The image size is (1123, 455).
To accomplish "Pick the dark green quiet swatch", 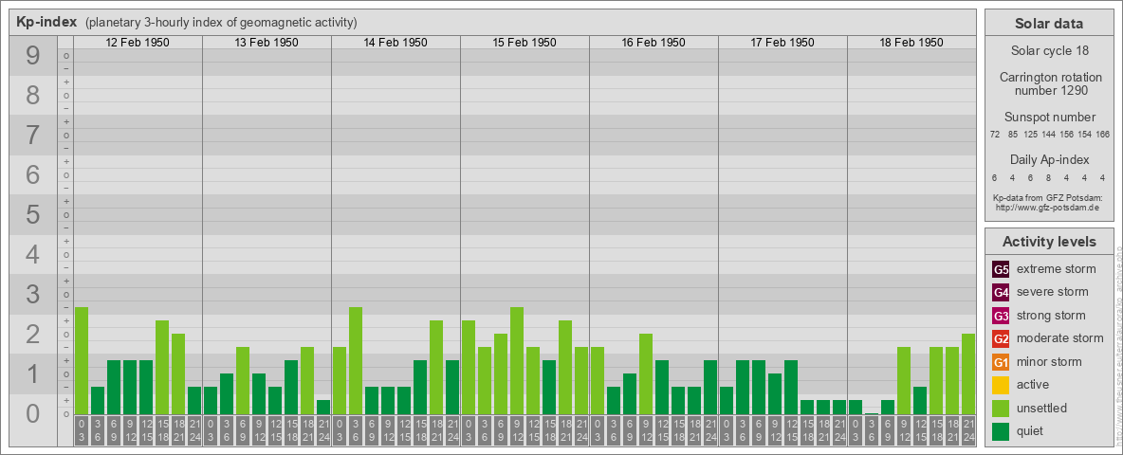I will pos(1001,430).
